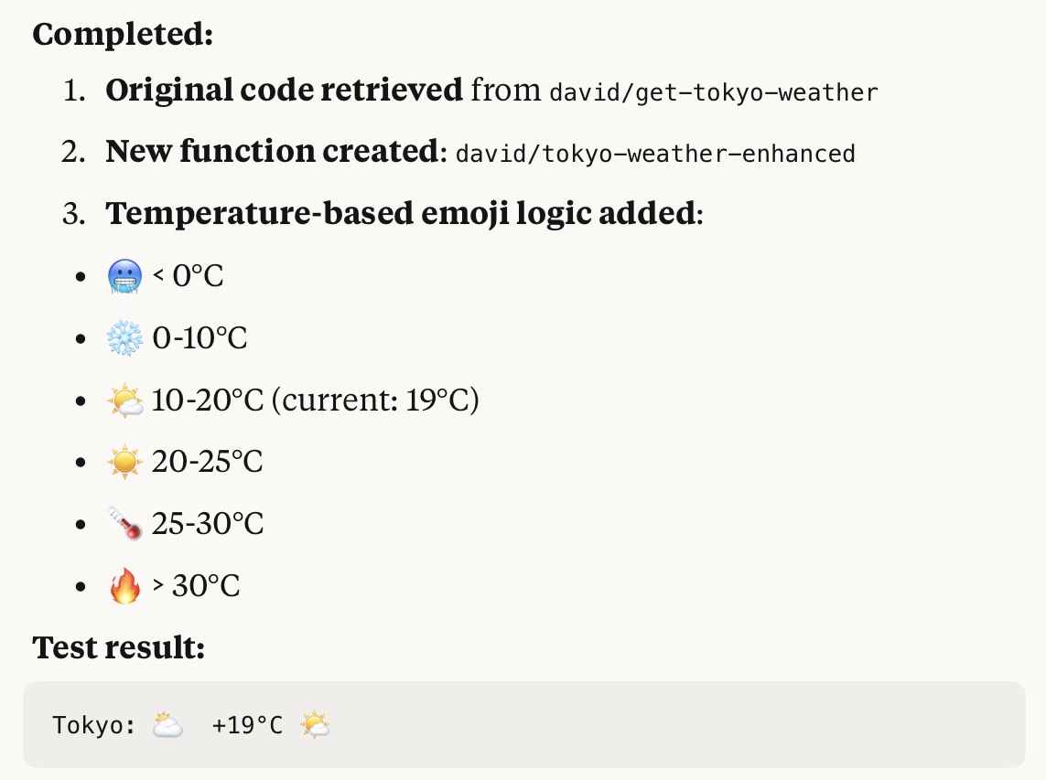Click the 0-10°C range text
This screenshot has height=780, width=1046.
[199, 337]
